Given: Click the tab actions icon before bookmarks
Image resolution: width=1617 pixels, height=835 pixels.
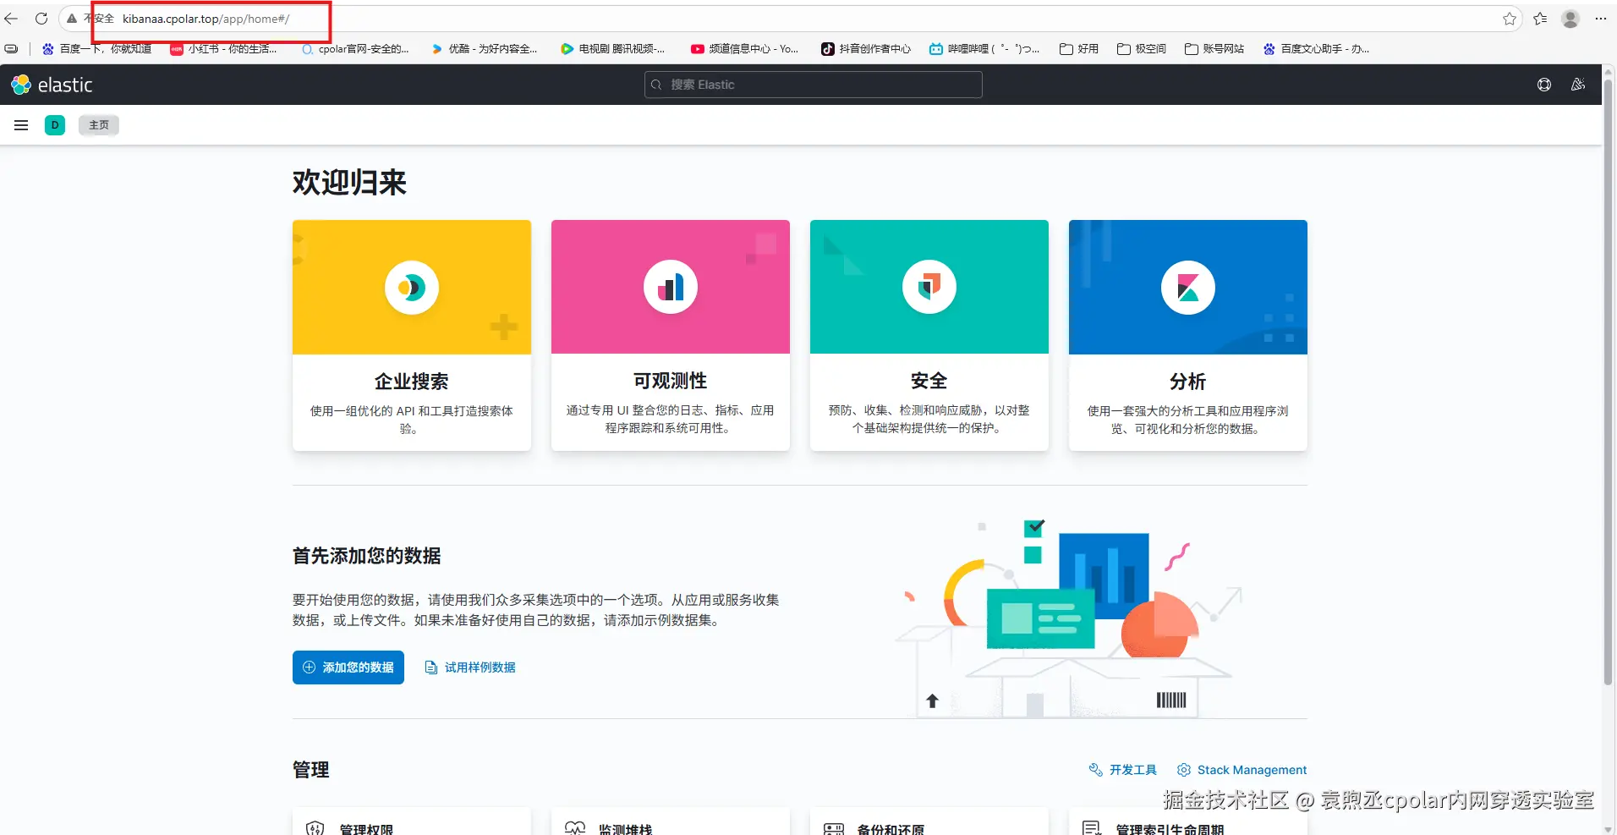Looking at the screenshot, I should (12, 49).
